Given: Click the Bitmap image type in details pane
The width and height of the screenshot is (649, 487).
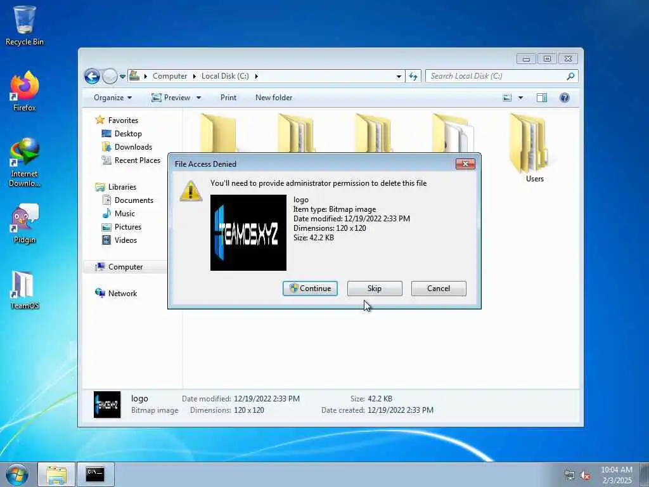Looking at the screenshot, I should 155,410.
